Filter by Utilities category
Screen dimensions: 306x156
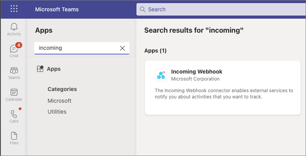click(57, 112)
